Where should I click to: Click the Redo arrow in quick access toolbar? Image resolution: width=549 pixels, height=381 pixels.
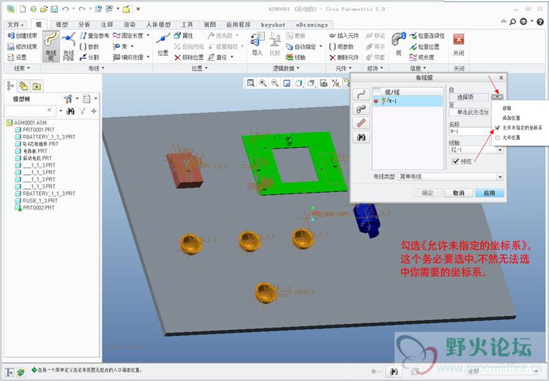pos(81,9)
